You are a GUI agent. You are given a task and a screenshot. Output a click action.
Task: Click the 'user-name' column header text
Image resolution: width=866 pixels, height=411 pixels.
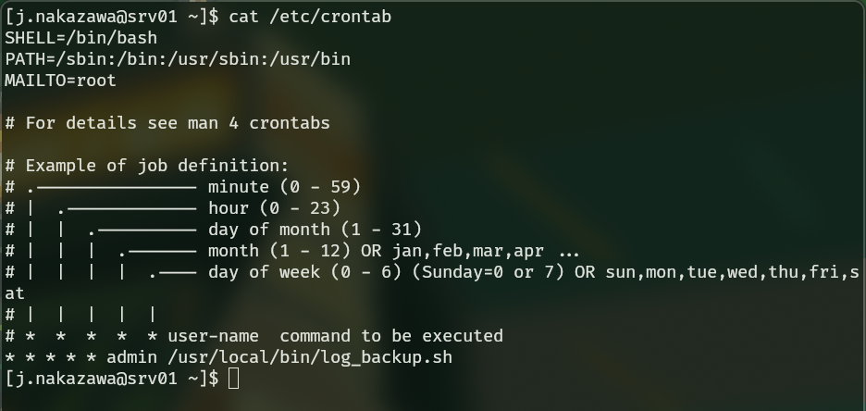pyautogui.click(x=213, y=336)
